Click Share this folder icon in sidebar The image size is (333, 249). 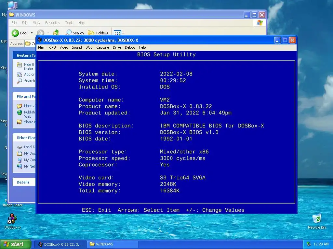tap(20, 122)
